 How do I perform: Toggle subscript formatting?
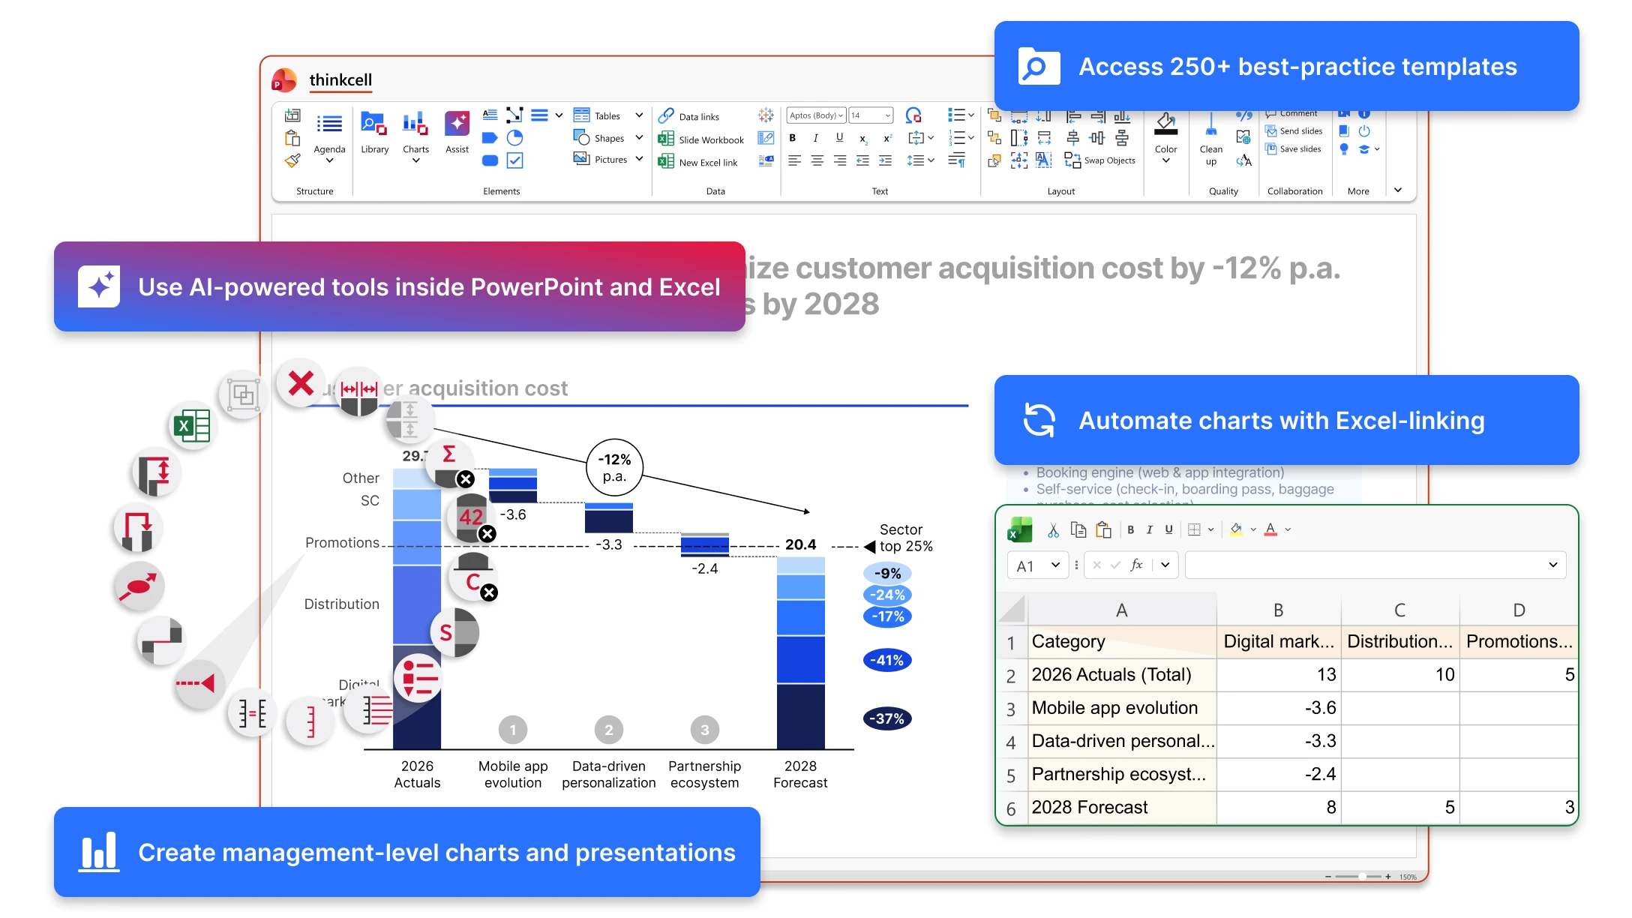[x=863, y=139]
